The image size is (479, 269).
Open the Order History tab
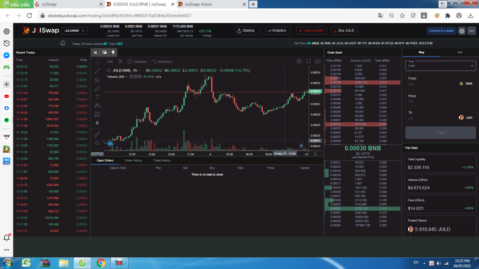133,160
